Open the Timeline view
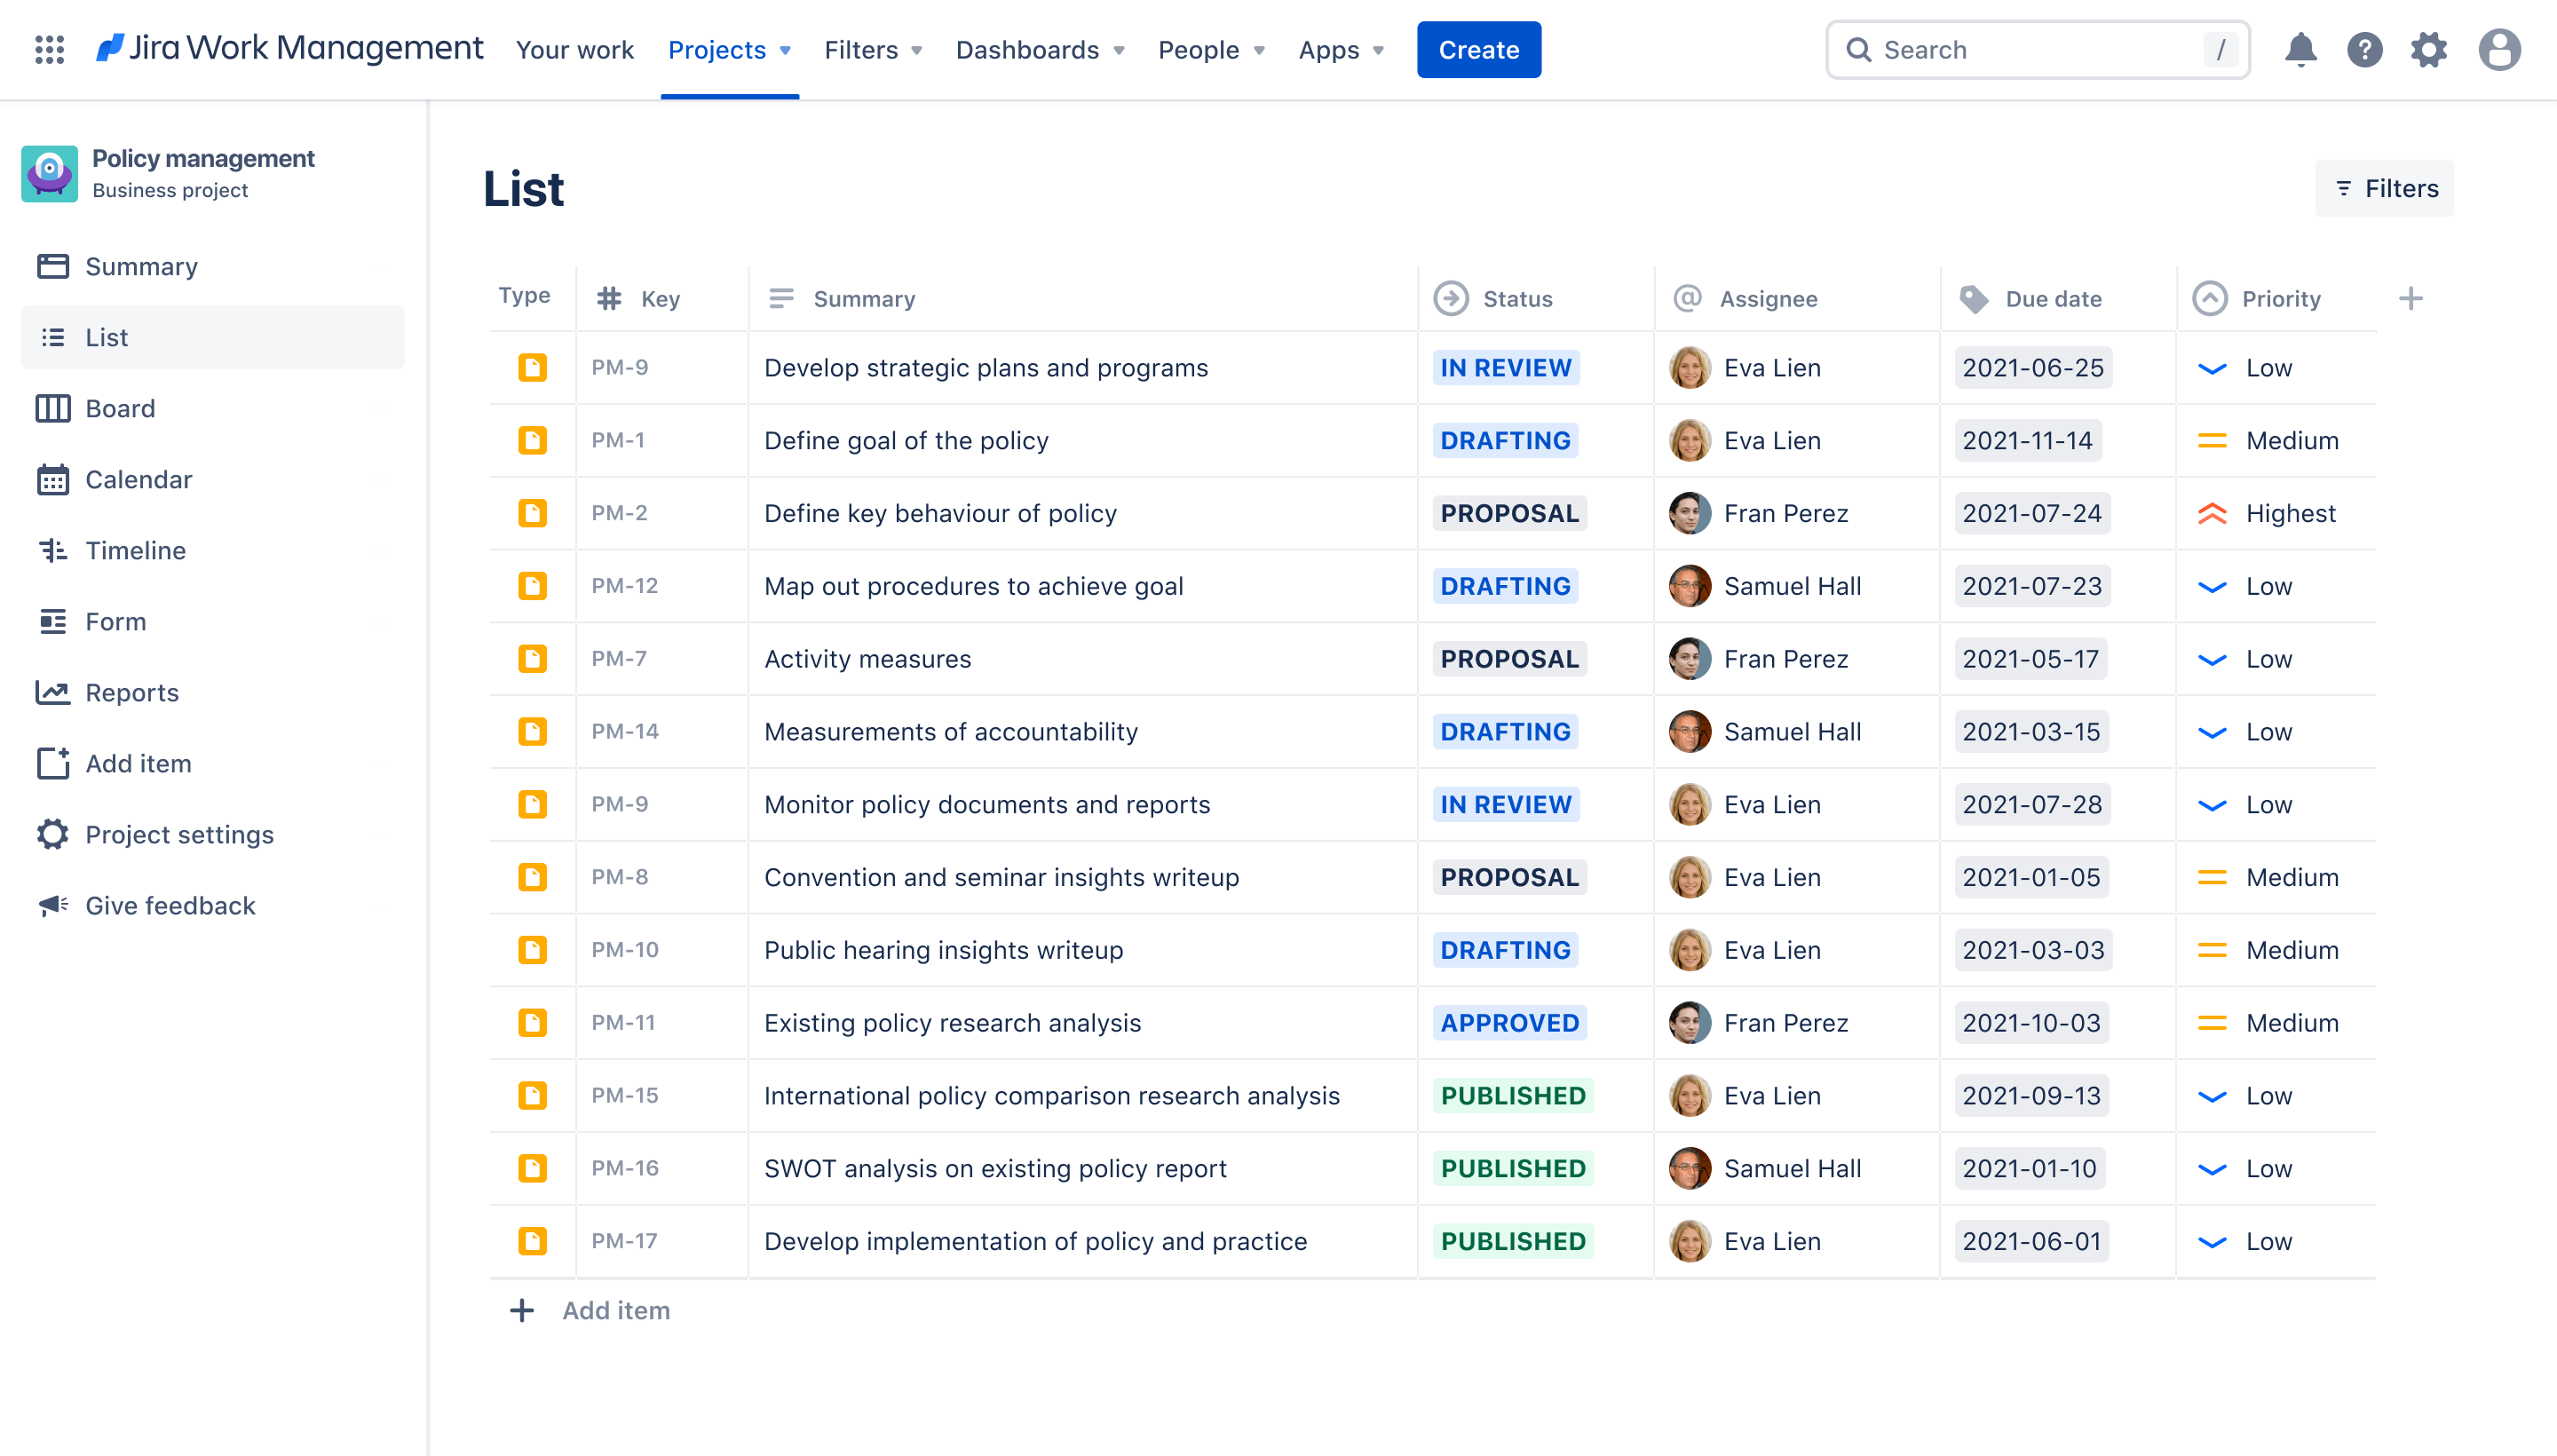The width and height of the screenshot is (2557, 1456). pos(135,548)
